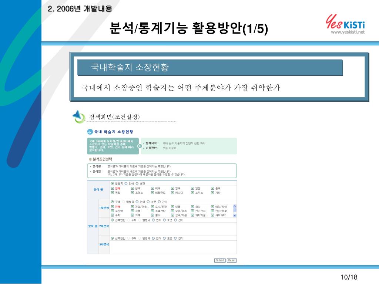Select the 주제 radio in 1차분석
Image resolution: width=379 pixels, height=284 pixels.
(x=113, y=202)
